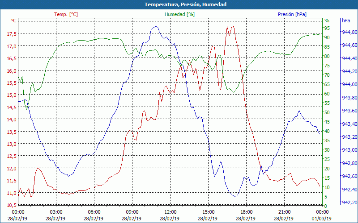Click the 09:00 time label on the x-axis

pyautogui.click(x=132, y=212)
